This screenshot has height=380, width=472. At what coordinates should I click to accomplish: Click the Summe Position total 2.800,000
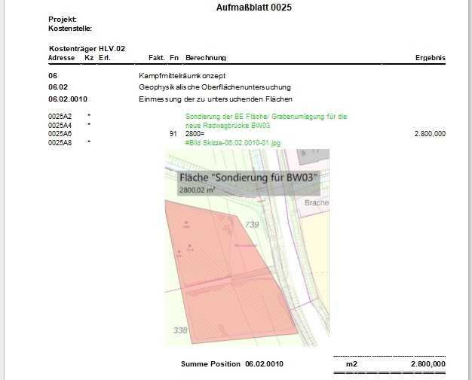[428, 364]
